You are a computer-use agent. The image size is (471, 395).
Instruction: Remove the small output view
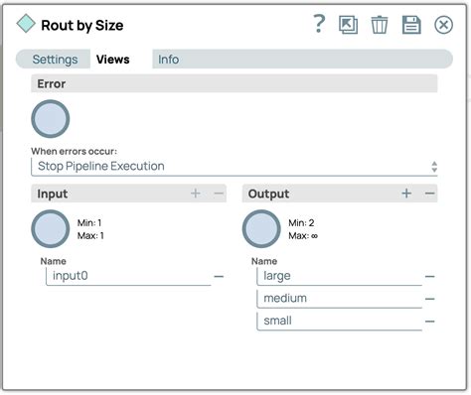pos(430,322)
